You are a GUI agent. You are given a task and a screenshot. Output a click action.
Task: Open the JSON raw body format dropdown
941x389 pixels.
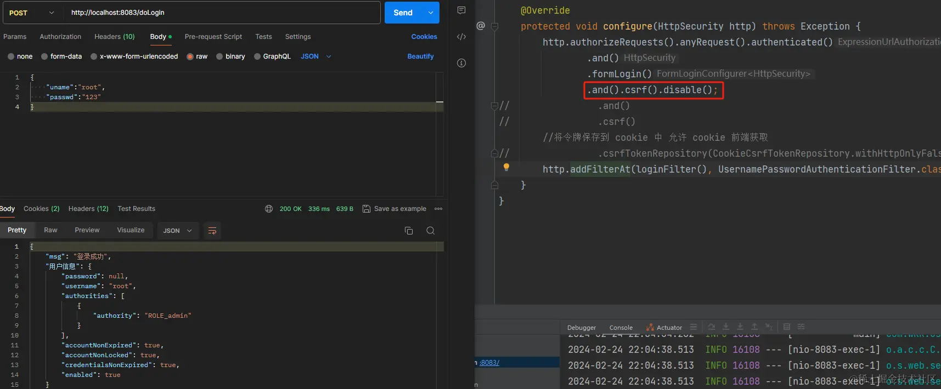pos(316,56)
